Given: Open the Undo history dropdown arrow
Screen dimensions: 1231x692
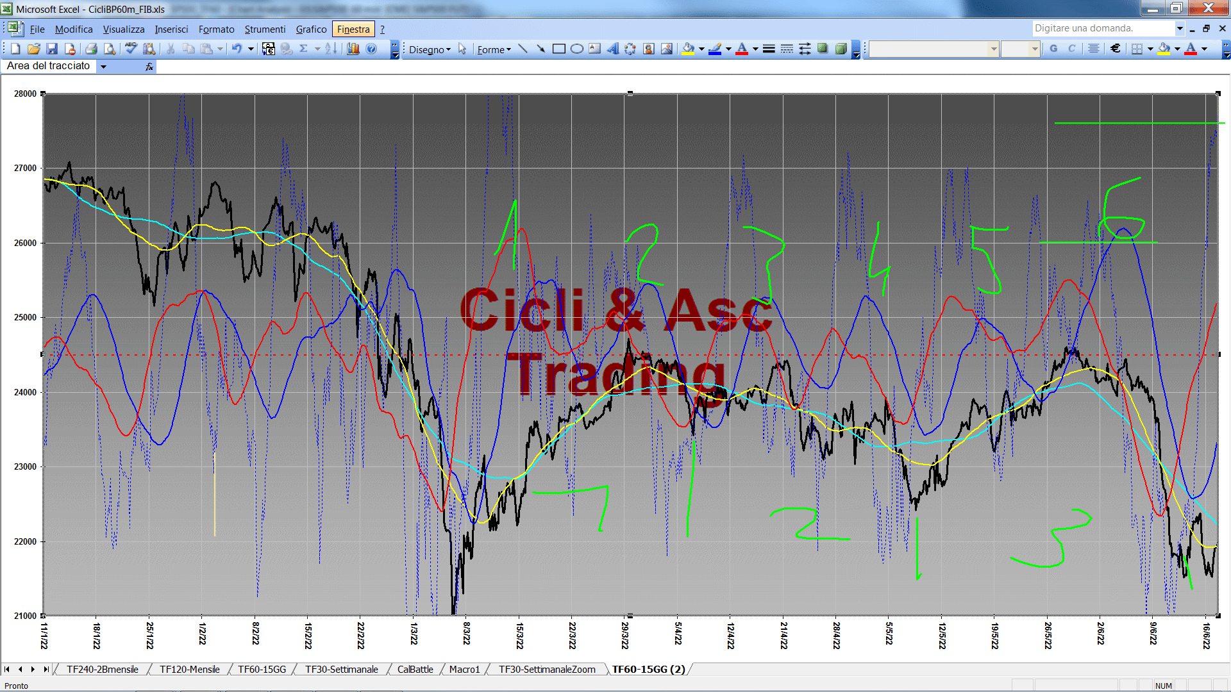Looking at the screenshot, I should point(251,49).
